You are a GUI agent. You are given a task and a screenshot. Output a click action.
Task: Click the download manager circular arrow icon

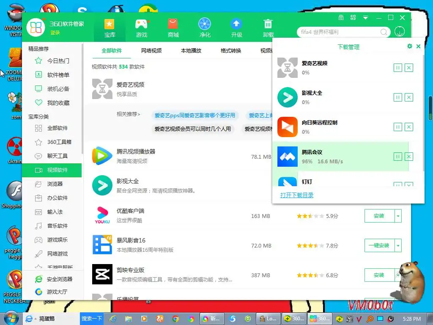(x=400, y=31)
